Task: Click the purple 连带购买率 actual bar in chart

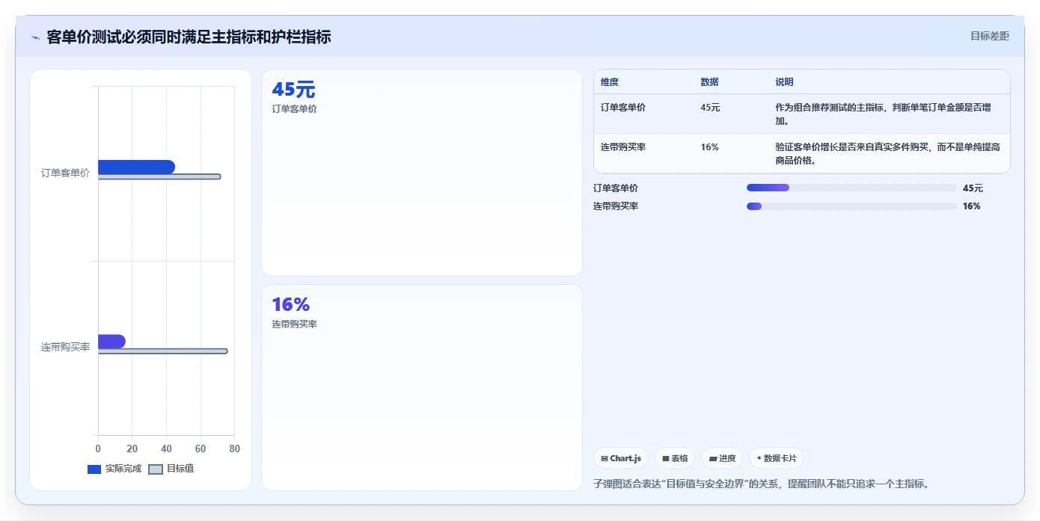Action: coord(111,342)
